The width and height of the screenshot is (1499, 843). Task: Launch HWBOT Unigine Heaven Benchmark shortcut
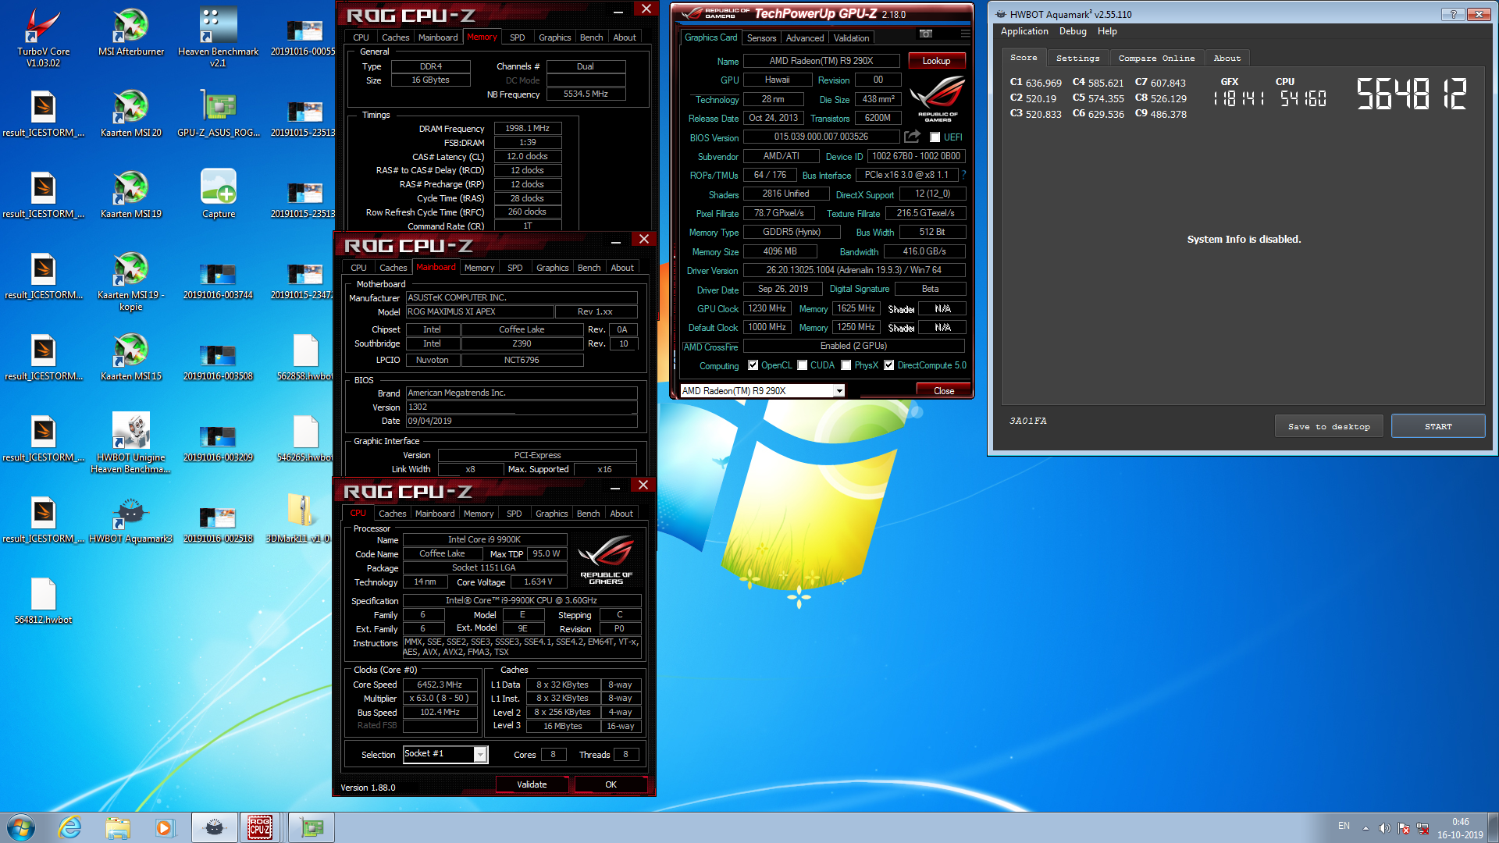[x=131, y=443]
